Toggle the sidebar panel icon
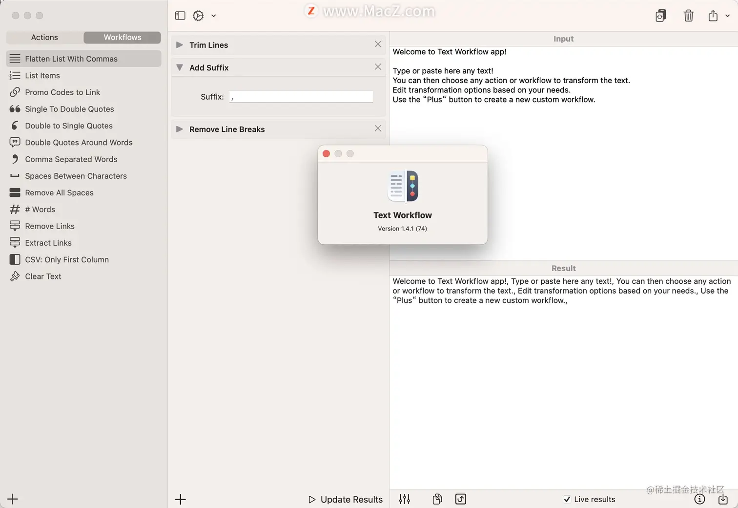The height and width of the screenshot is (508, 738). pyautogui.click(x=180, y=16)
